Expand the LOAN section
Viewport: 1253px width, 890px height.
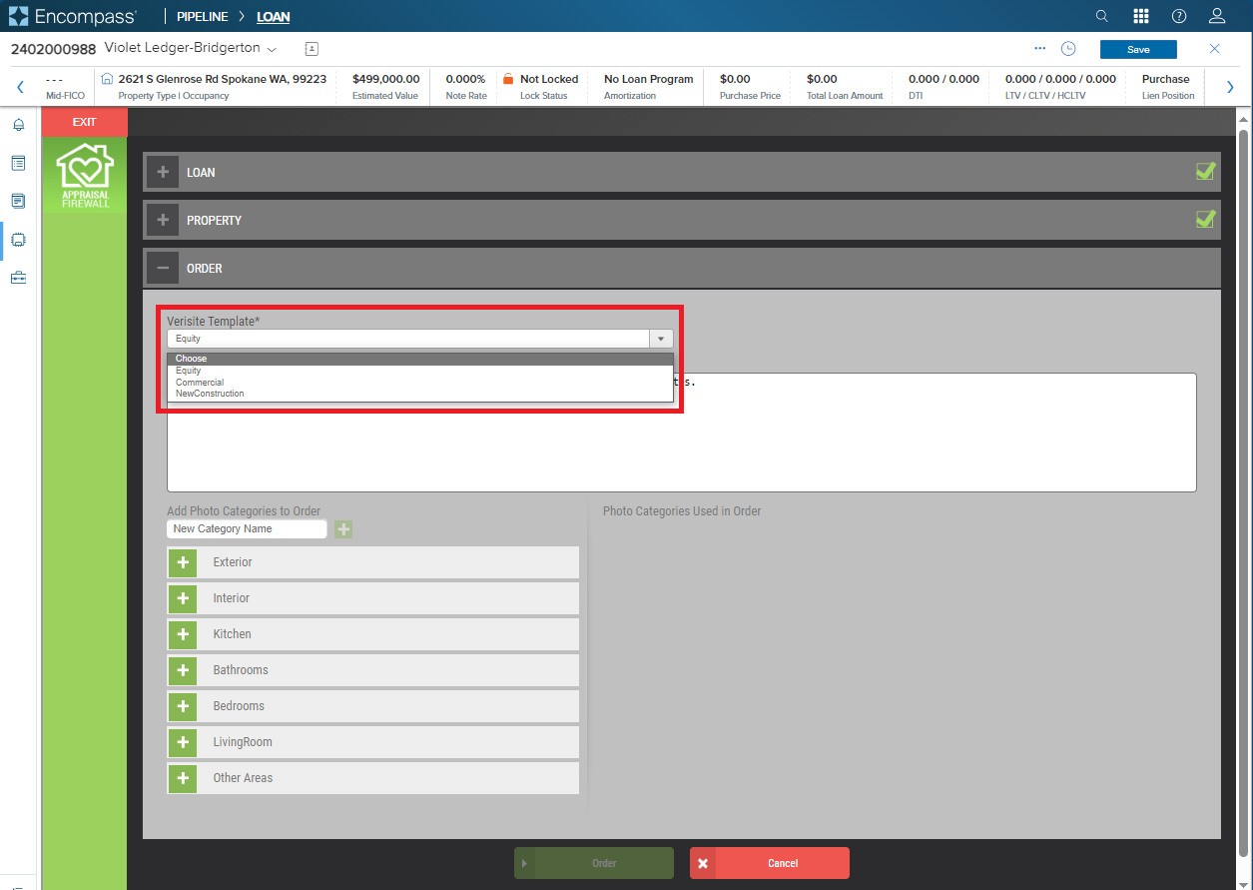[163, 172]
